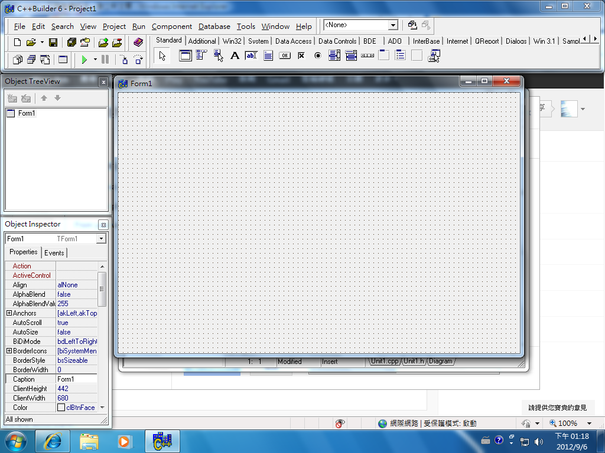Screen dimensions: 605x453
Task: Click the clBtnFace color swatch for Color
Action: [x=61, y=408]
